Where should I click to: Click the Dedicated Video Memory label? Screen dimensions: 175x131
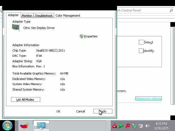[x=29, y=79]
